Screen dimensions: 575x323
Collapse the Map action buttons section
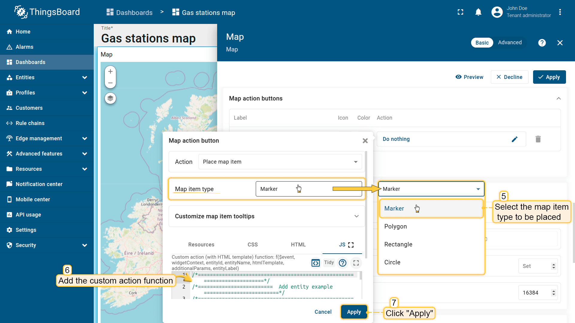click(559, 99)
